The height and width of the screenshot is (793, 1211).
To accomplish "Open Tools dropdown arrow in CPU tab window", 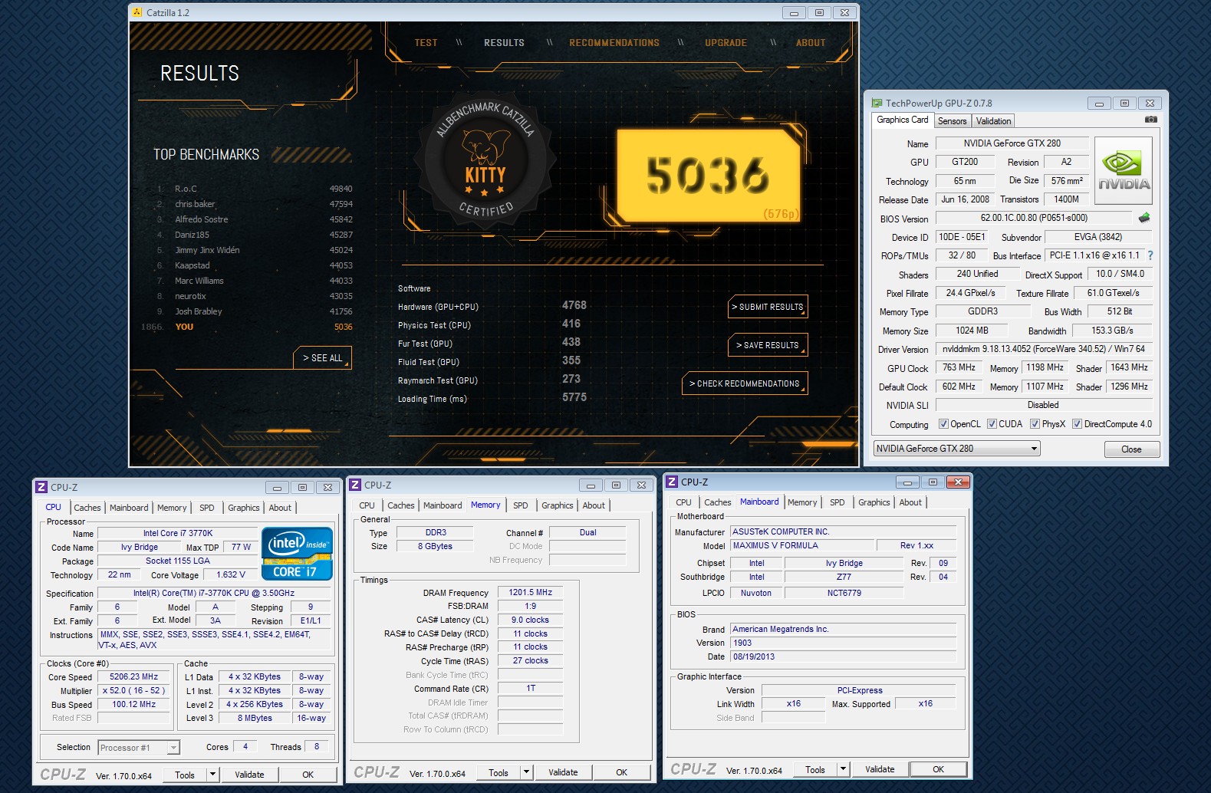I will [212, 775].
